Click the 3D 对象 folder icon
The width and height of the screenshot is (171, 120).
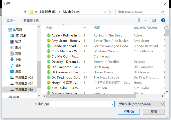[12, 35]
